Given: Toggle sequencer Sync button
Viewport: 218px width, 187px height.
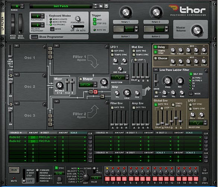Looking at the screenshot, I should [57, 168].
